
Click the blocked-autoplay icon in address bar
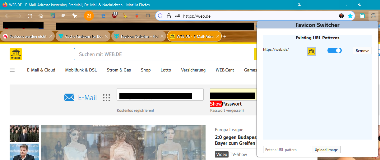[x=341, y=16]
